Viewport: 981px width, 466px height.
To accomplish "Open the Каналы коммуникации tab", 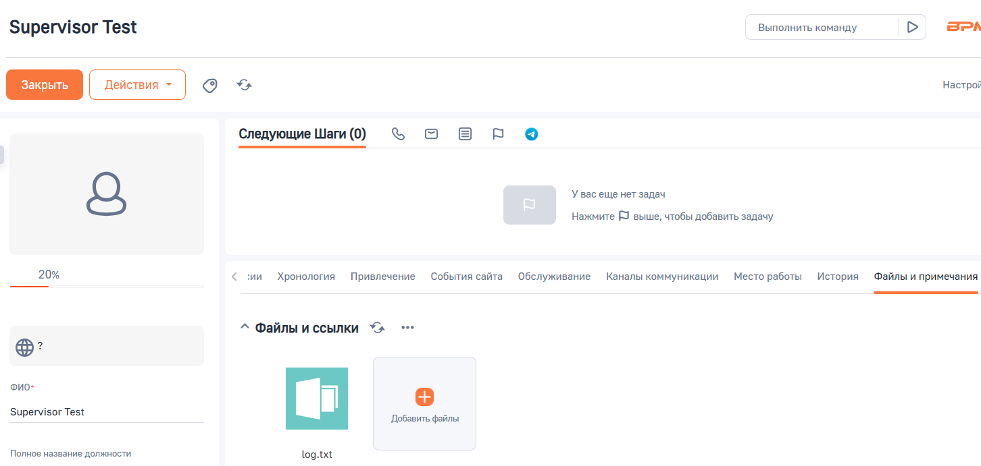I will point(661,276).
